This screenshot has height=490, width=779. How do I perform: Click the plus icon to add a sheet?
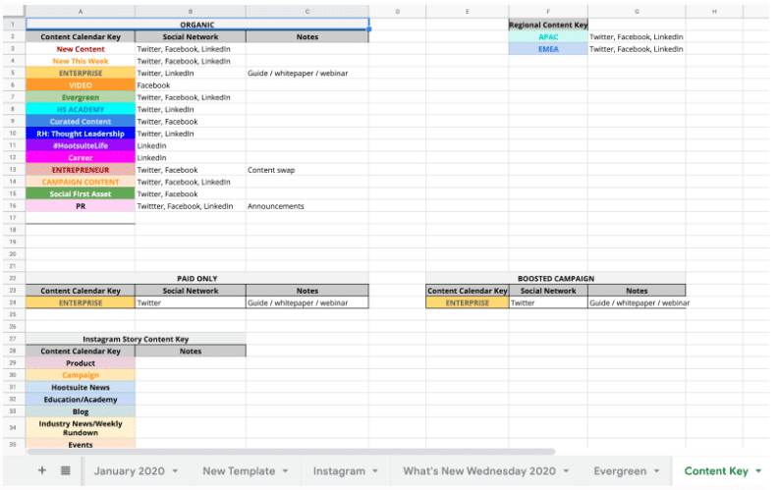(41, 470)
